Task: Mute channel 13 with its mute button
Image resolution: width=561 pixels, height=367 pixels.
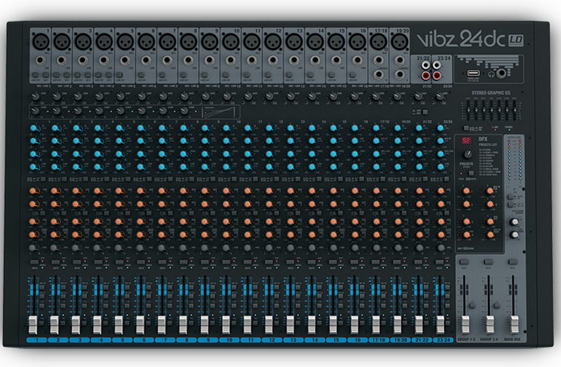Action: 290,262
